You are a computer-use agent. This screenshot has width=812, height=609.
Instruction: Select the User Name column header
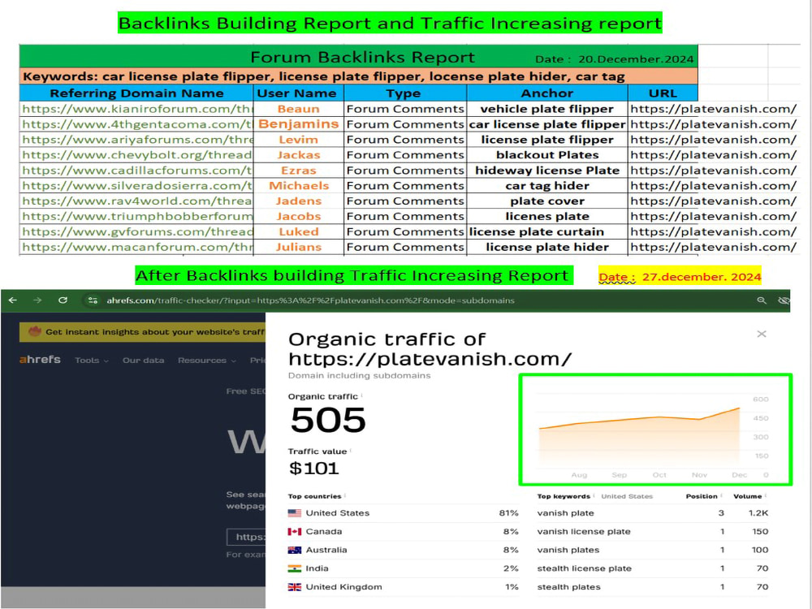coord(298,93)
